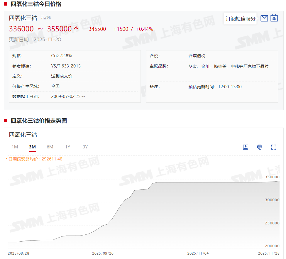Screen dimensions: 286x259
Task: Click the 336000 ~ 355000 price range
Action: point(40,29)
